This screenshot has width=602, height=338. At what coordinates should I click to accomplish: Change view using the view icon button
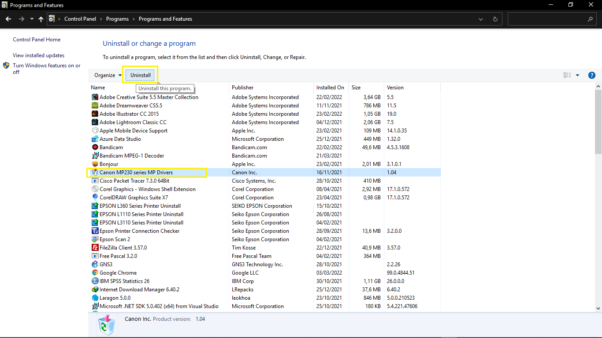(x=567, y=75)
